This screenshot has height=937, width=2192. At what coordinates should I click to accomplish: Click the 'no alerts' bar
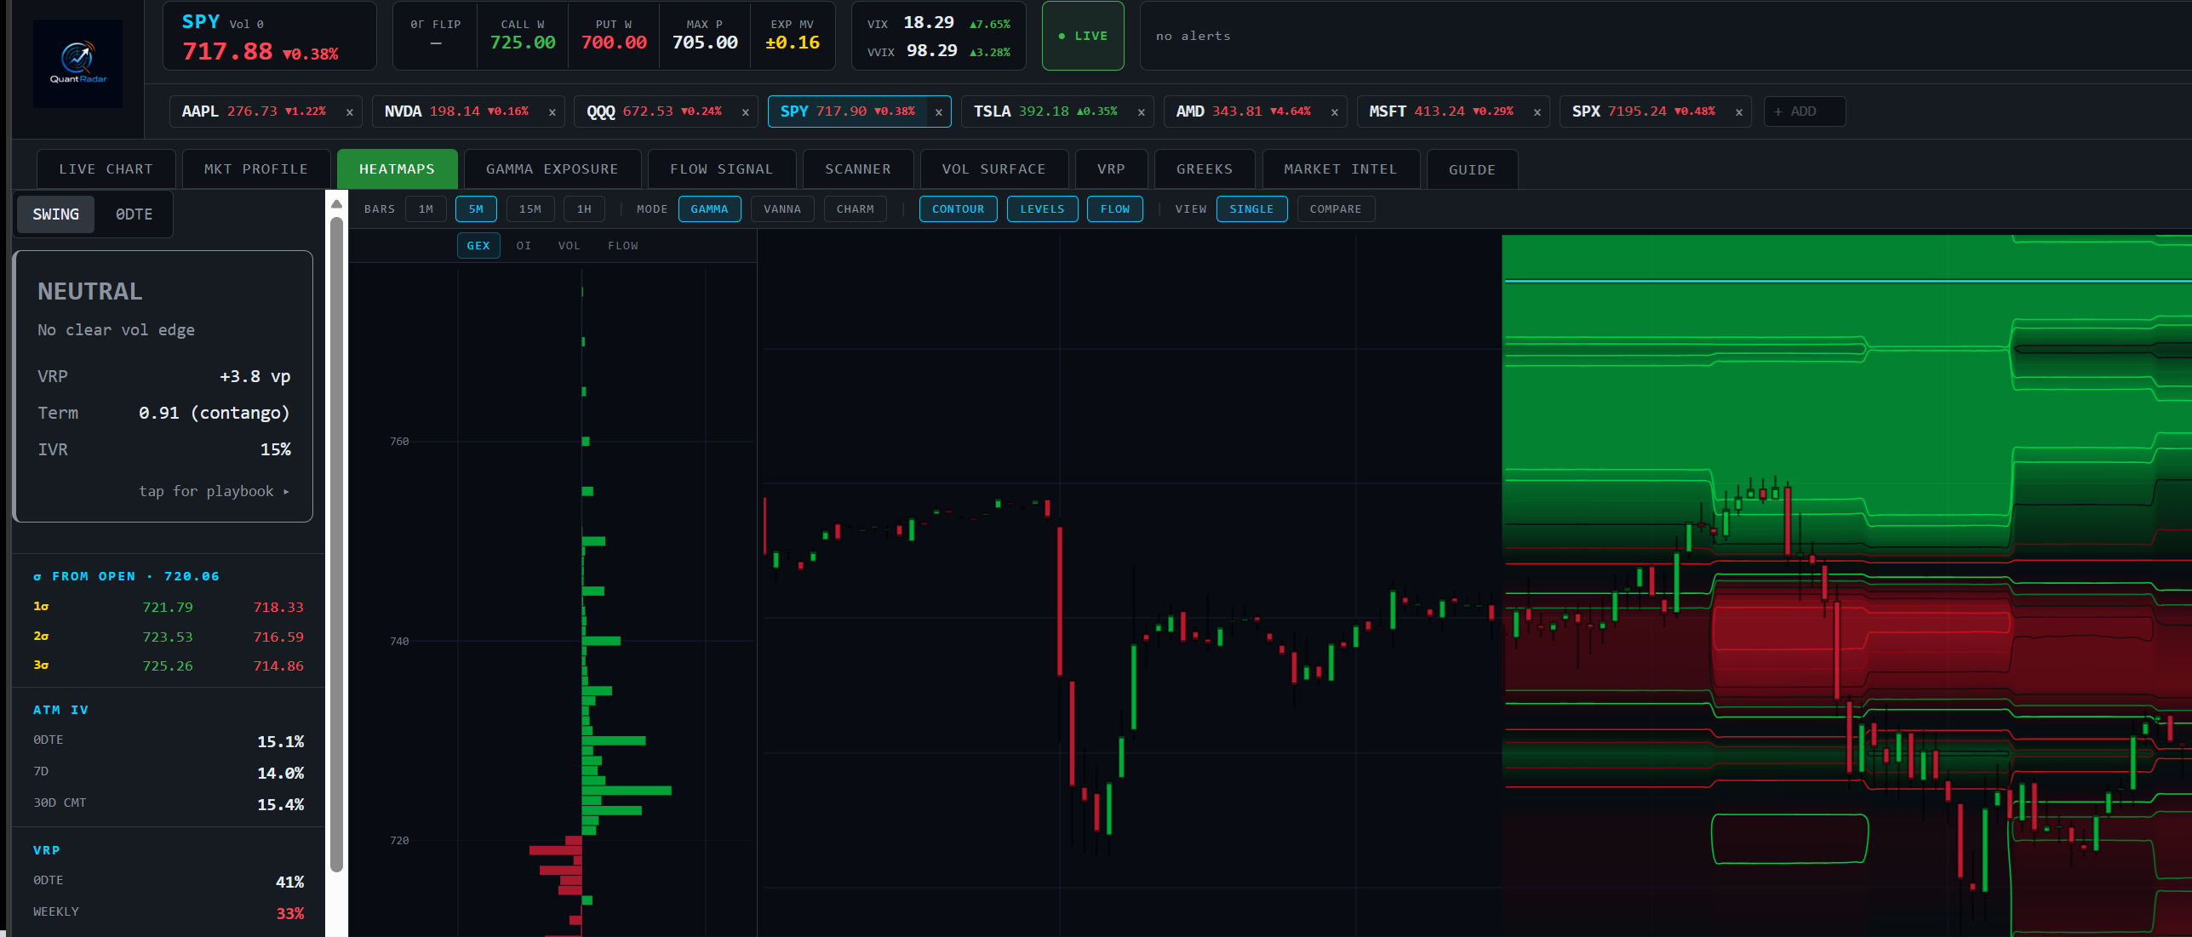pyautogui.click(x=1665, y=36)
